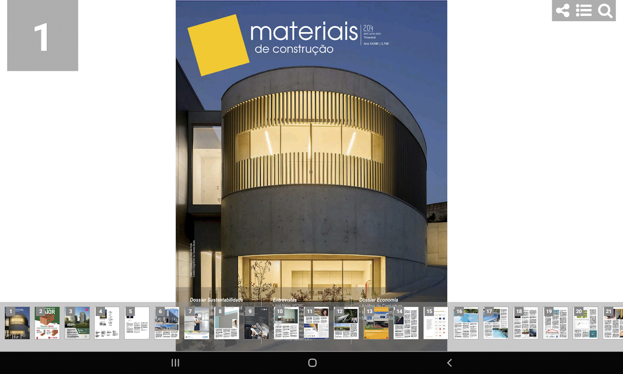Tap the share icon

click(x=563, y=10)
